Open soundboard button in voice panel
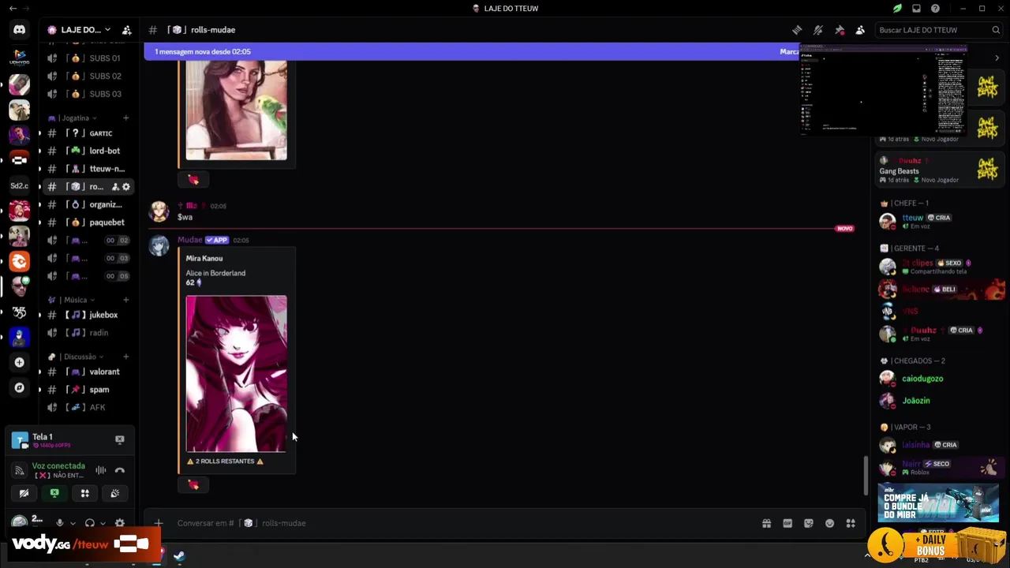 pos(115,493)
